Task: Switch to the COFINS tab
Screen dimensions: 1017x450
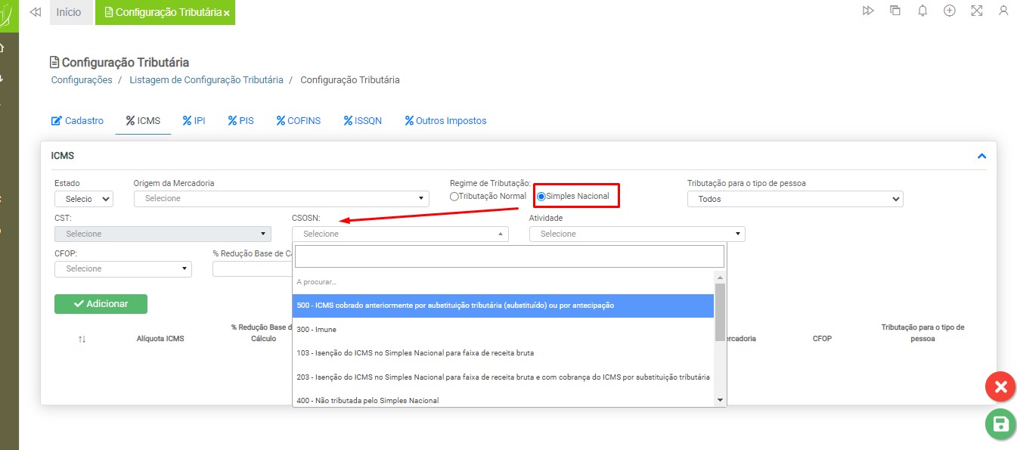Action: [299, 121]
